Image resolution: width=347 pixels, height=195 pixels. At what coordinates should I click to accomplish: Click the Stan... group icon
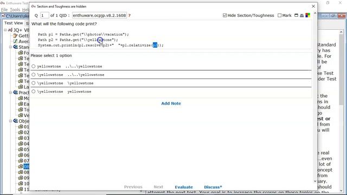click(x=16, y=47)
